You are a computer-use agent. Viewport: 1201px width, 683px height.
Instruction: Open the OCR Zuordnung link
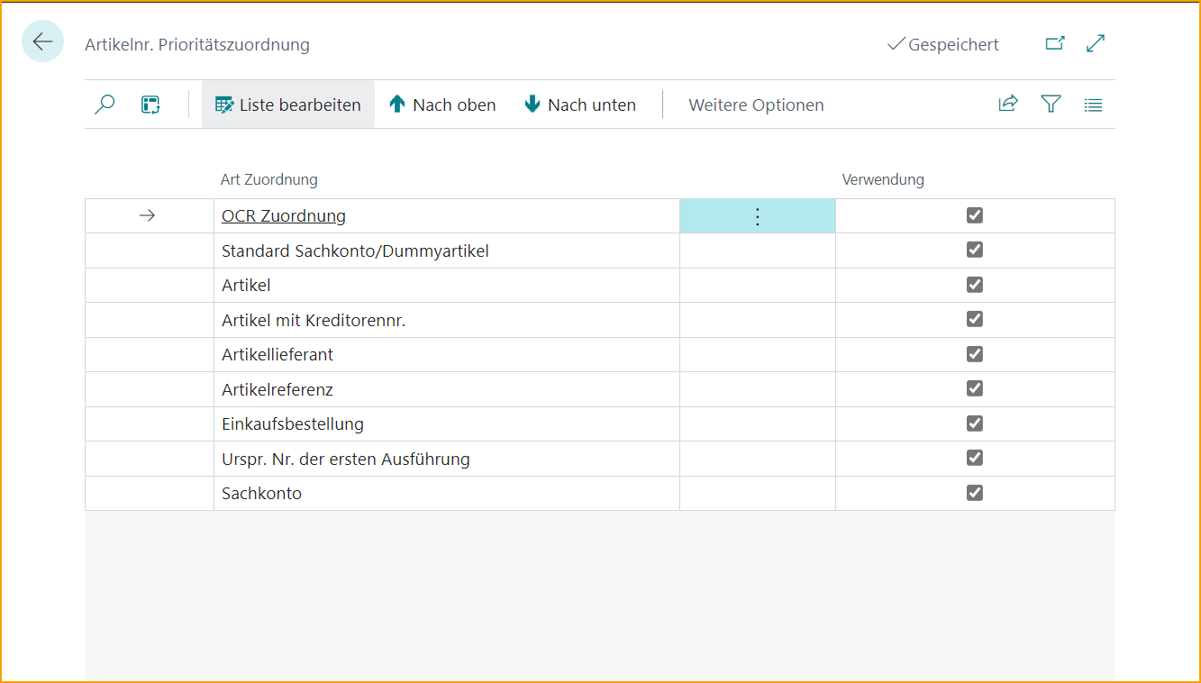pyautogui.click(x=284, y=216)
